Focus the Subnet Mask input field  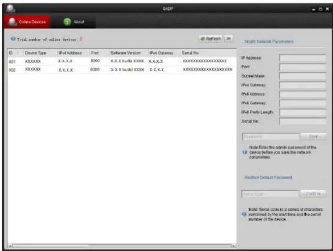point(303,76)
